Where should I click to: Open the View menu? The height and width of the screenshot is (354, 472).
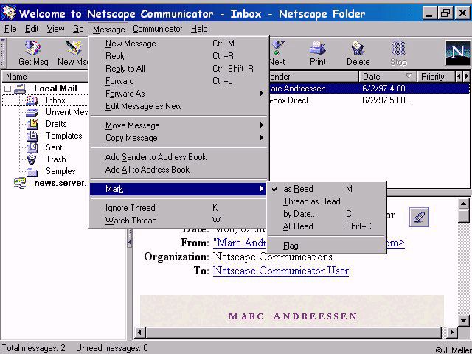(x=55, y=29)
